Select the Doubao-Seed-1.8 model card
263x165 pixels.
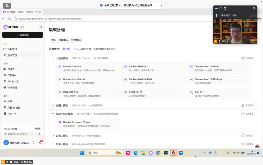pos(88,68)
